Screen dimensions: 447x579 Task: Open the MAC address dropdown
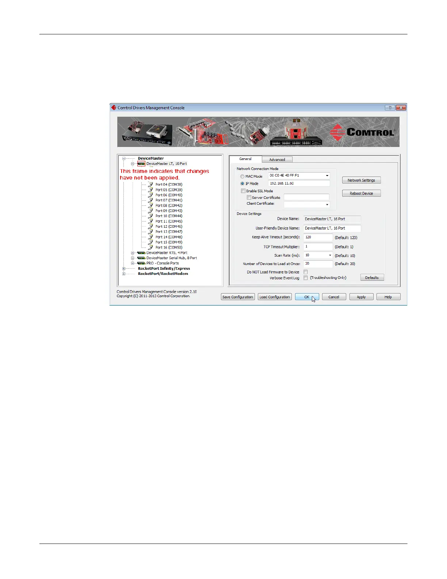(x=327, y=176)
